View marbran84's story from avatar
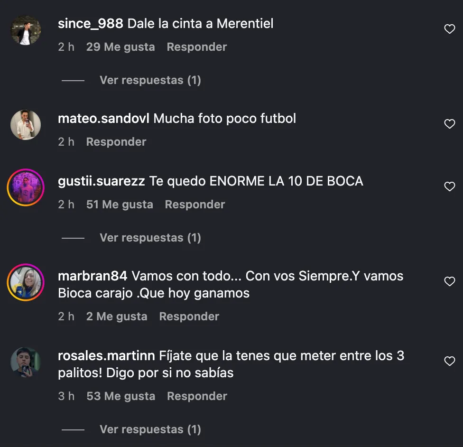This screenshot has height=447, width=463. click(26, 282)
